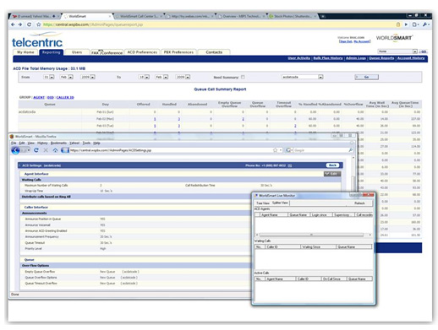438x330 pixels.
Task: Click Firefox site identity icon in address bar
Action: tap(65, 150)
